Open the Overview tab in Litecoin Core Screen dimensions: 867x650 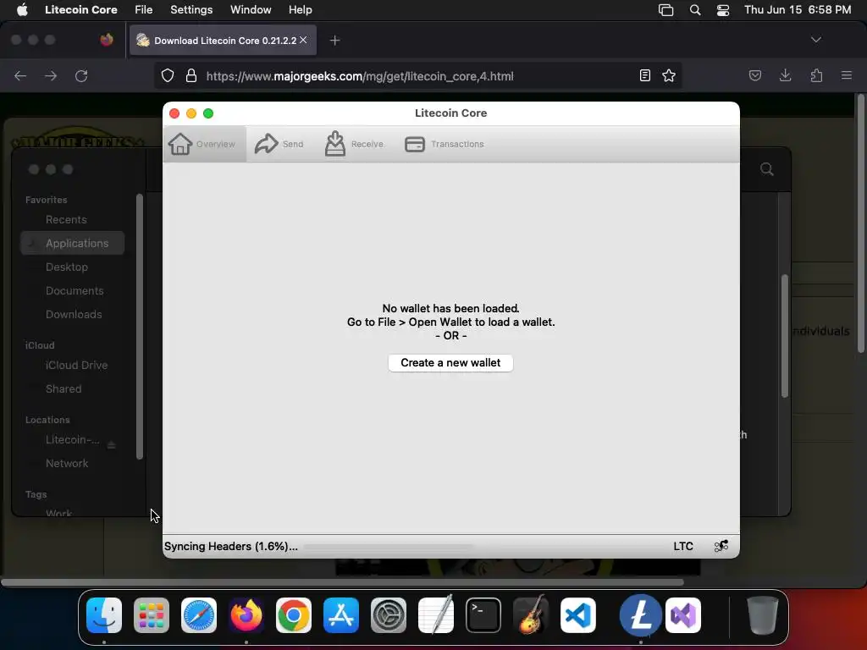pyautogui.click(x=204, y=144)
